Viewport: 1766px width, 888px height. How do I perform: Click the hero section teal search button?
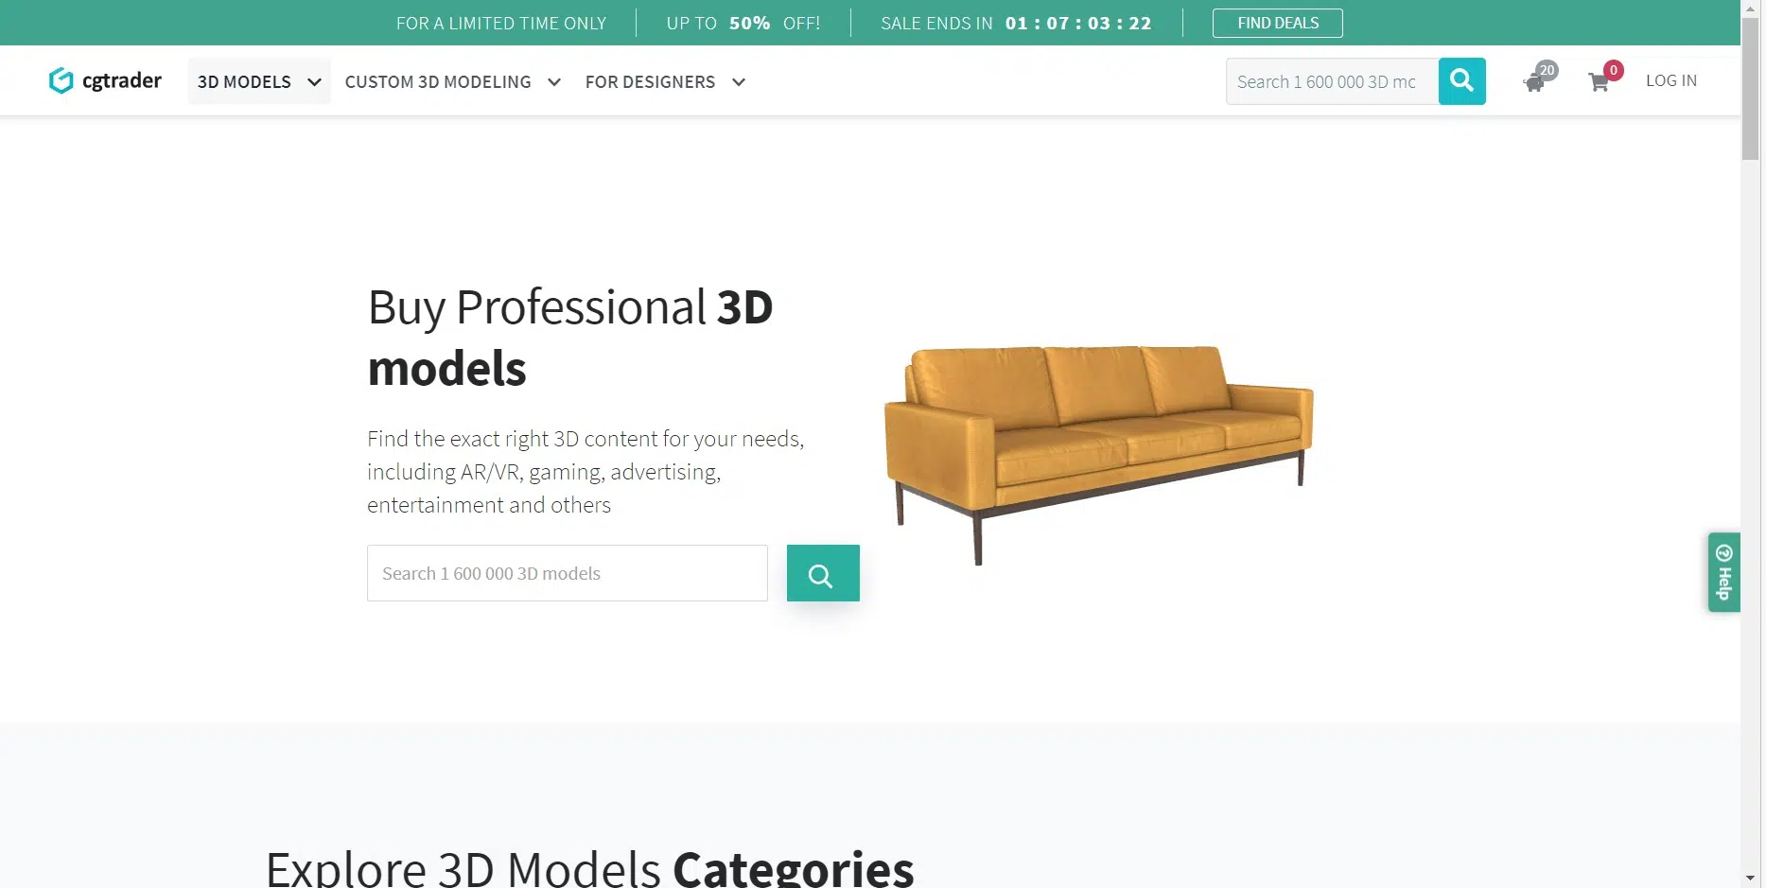coord(822,573)
